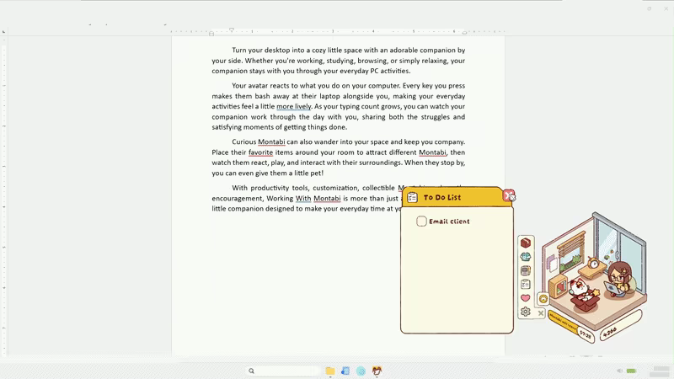Toggle the To Do list clipboard icon
This screenshot has width=674, height=379.
[x=525, y=284]
